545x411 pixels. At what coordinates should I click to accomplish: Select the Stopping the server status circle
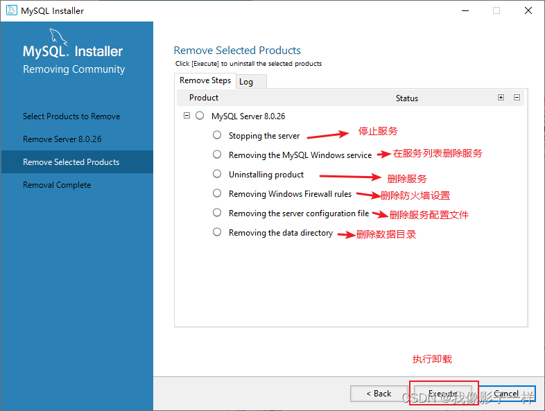click(217, 134)
